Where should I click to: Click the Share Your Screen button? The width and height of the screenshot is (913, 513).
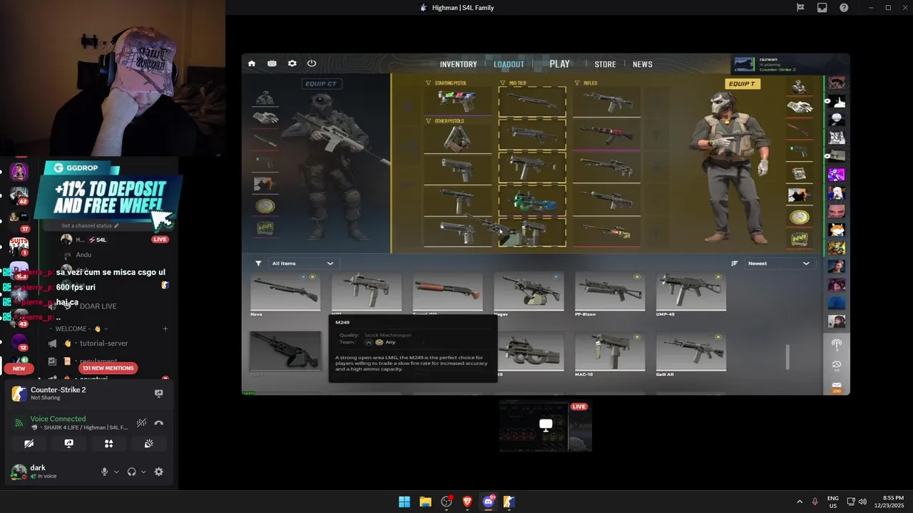[68, 443]
